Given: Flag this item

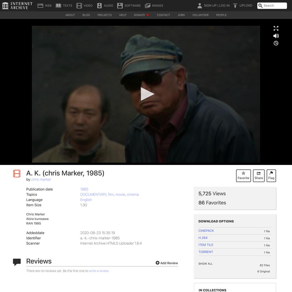Looking at the screenshot, I should (271, 175).
